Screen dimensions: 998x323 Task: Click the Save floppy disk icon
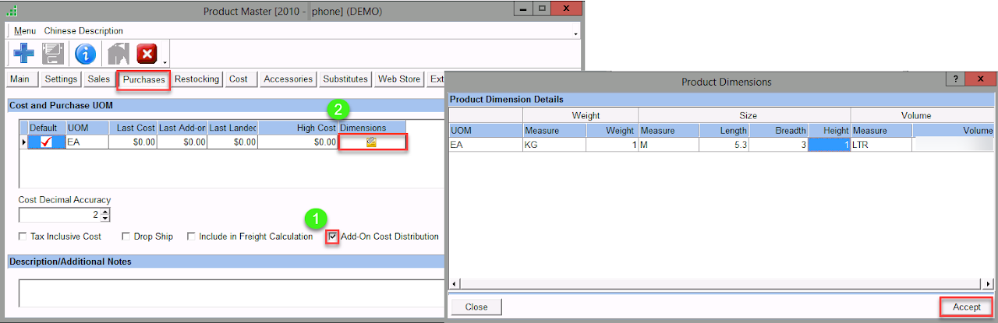(x=53, y=54)
